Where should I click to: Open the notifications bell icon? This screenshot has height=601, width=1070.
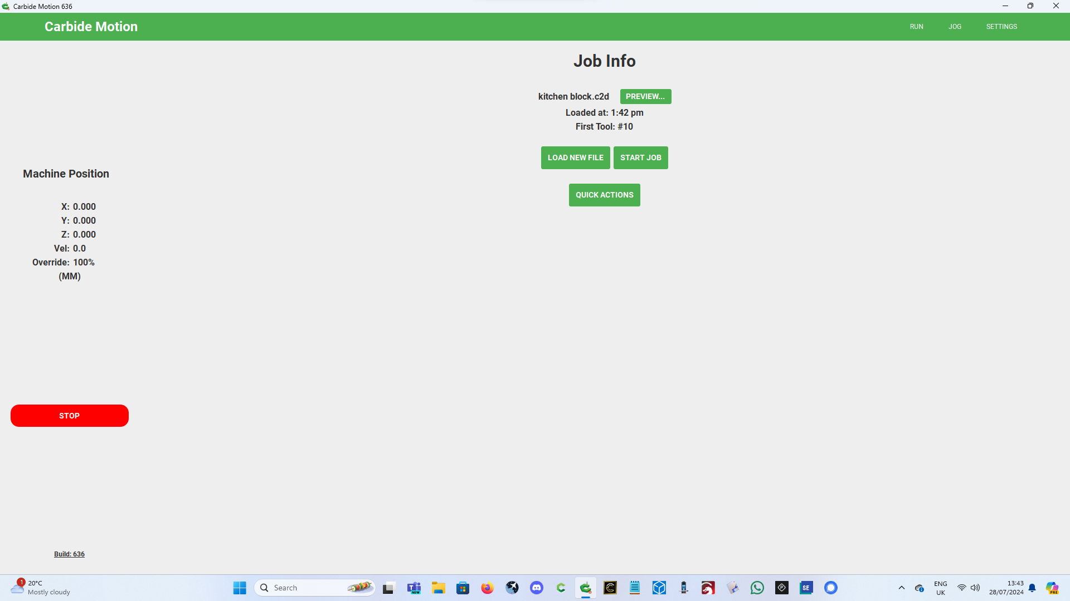coord(1032,588)
